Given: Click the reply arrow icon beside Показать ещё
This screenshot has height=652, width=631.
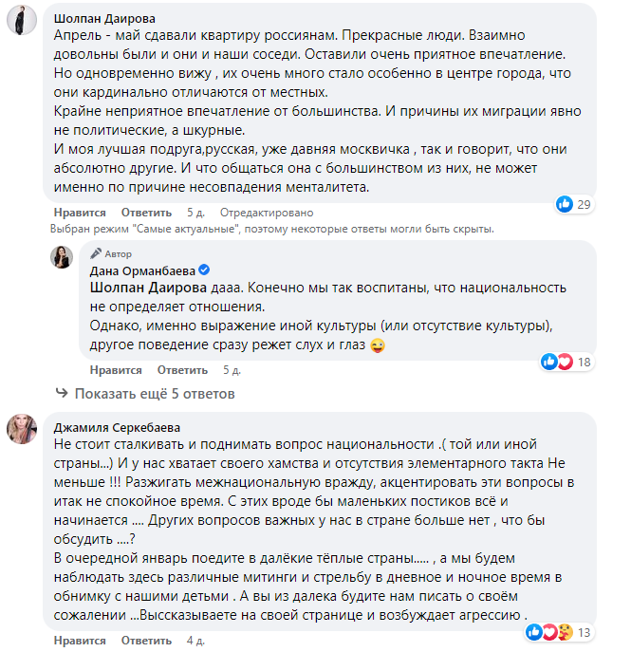Looking at the screenshot, I should pos(61,394).
